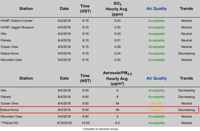Click Hilo in the Aerosols/PM2.5 table
This screenshot has height=131, width=200.
click(x=3, y=90)
